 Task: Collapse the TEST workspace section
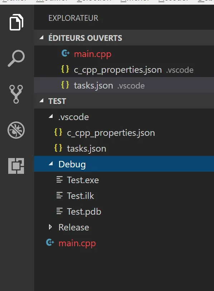coord(42,101)
